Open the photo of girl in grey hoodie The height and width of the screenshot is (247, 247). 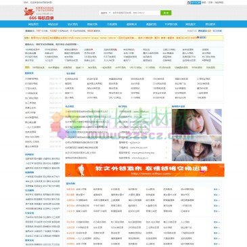(197, 148)
